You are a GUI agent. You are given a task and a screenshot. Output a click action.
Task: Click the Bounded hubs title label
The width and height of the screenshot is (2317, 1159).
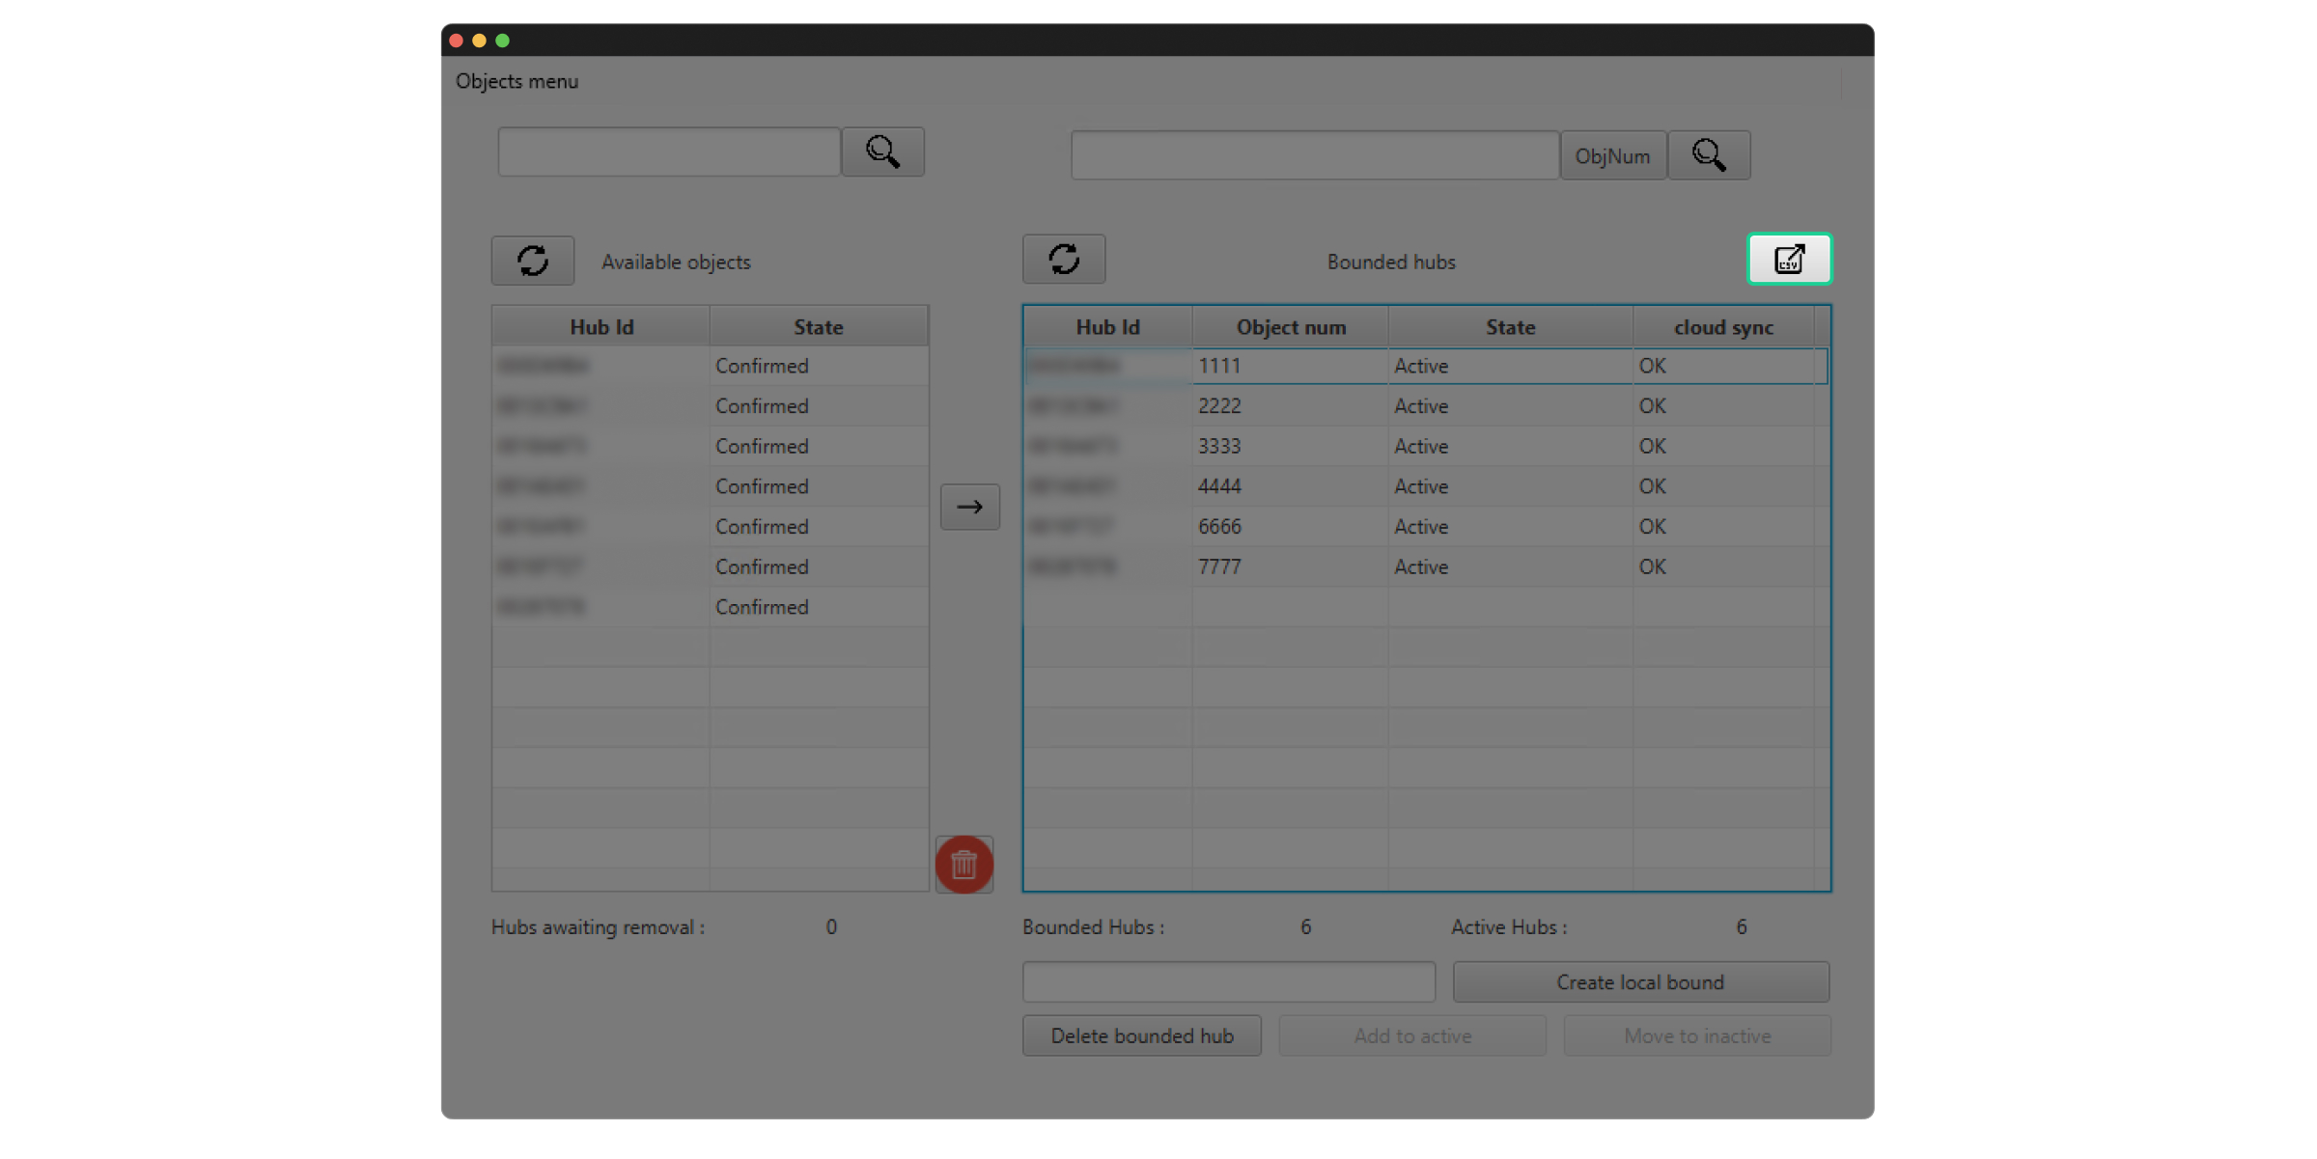[1391, 262]
